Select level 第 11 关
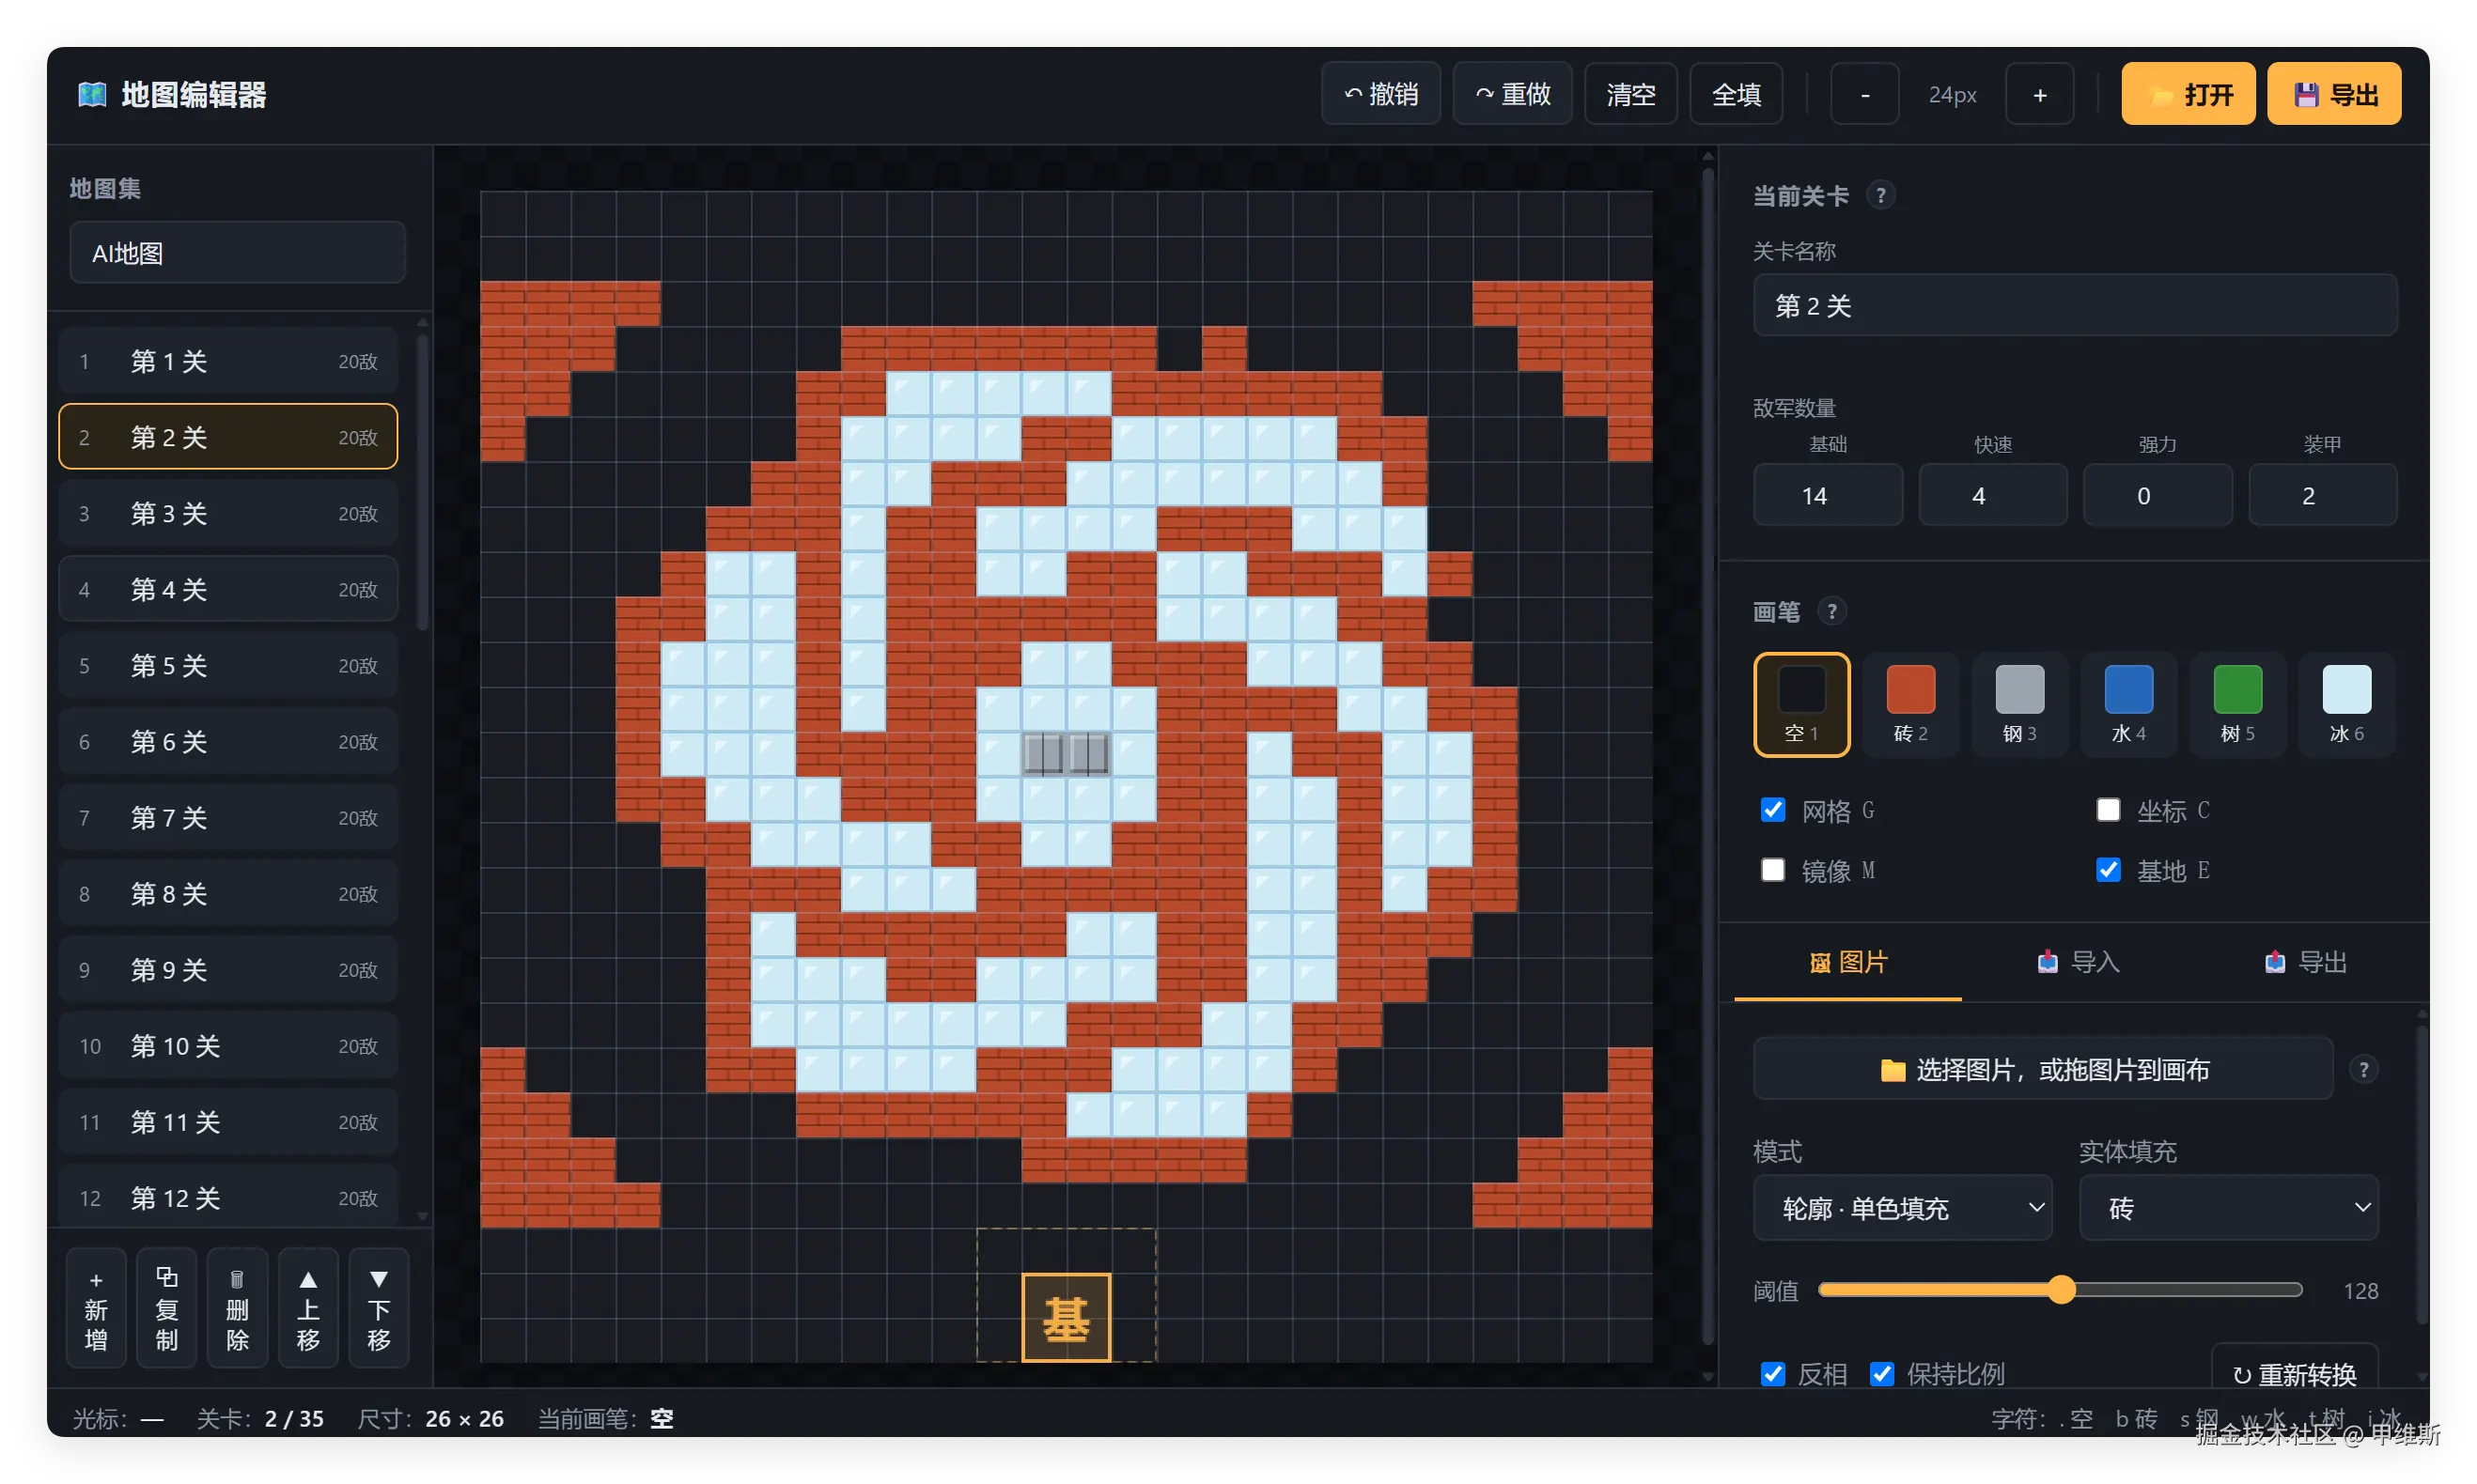Viewport: 2477px width, 1484px height. coord(228,1121)
